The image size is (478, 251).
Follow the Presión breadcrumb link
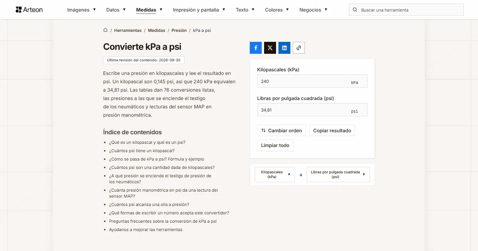[179, 30]
